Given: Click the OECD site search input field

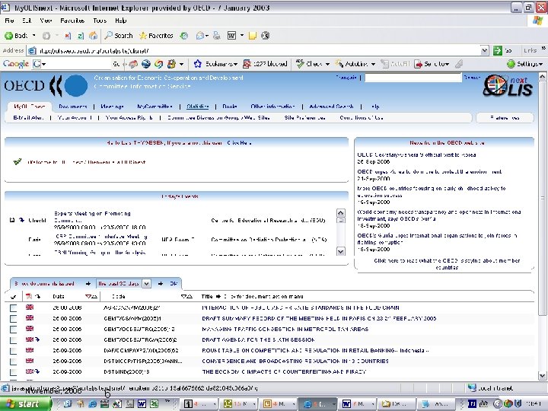Looking at the screenshot, I should pos(412,78).
